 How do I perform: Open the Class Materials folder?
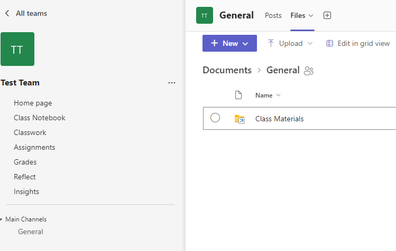[279, 119]
